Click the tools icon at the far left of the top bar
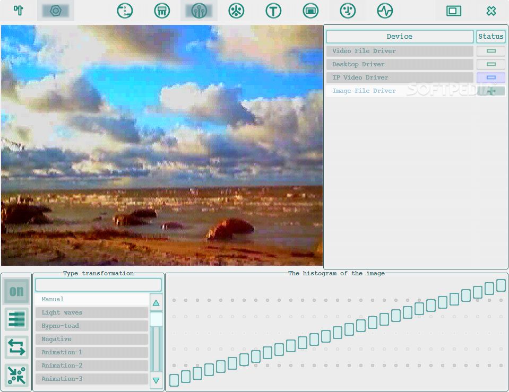Screen dimensions: 509x392 (19, 11)
